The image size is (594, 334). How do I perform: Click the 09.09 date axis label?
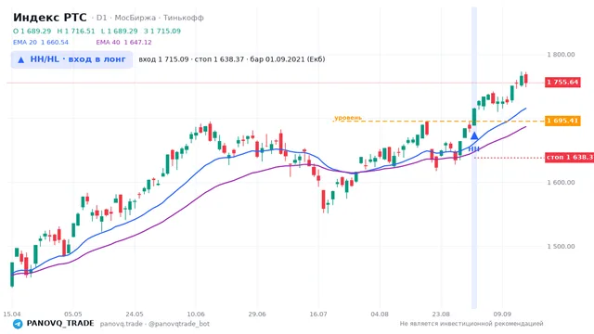coord(502,315)
